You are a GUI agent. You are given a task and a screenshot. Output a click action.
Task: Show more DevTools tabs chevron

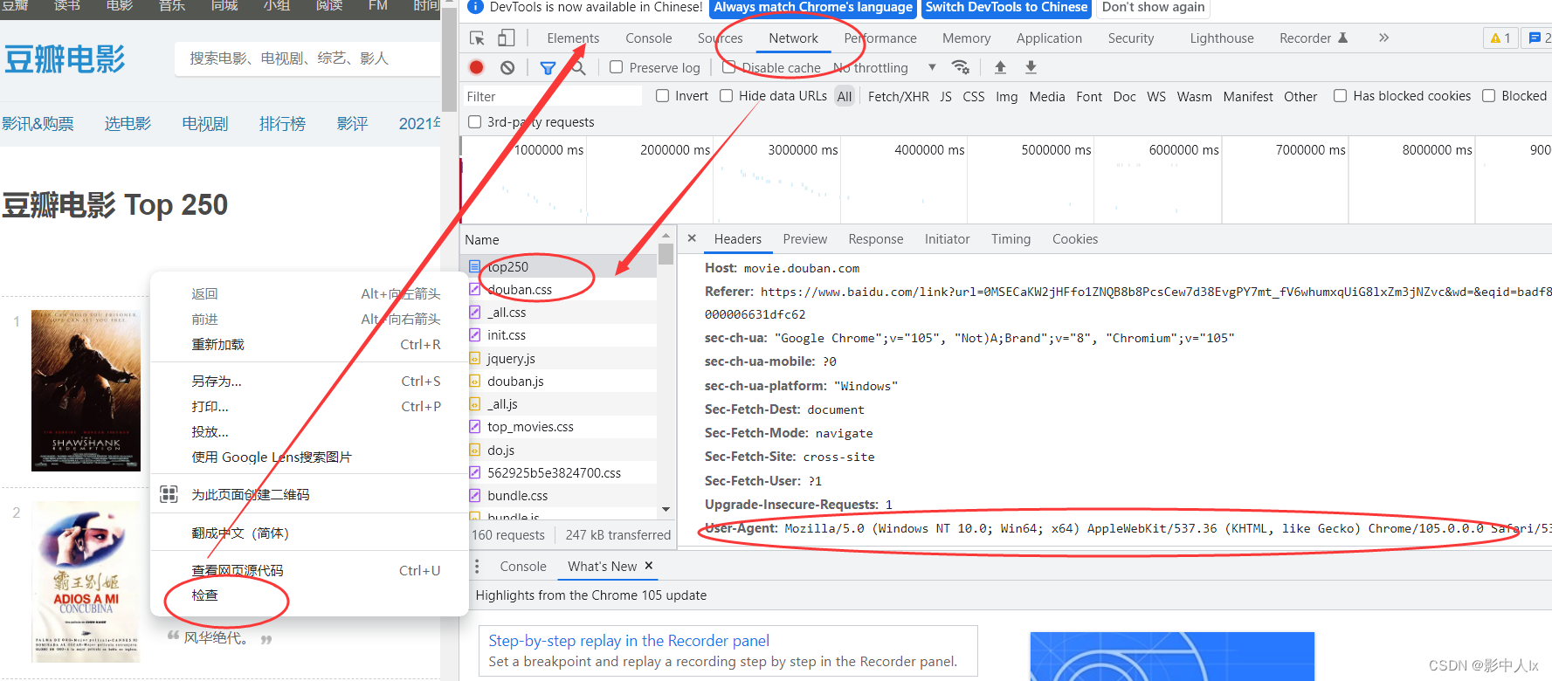pos(1383,38)
